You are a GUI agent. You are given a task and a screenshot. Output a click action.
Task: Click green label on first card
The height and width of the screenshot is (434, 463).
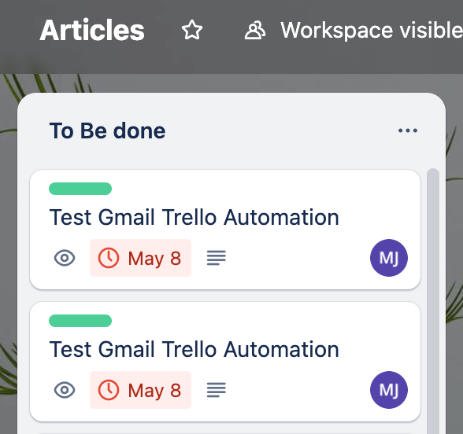(80, 189)
